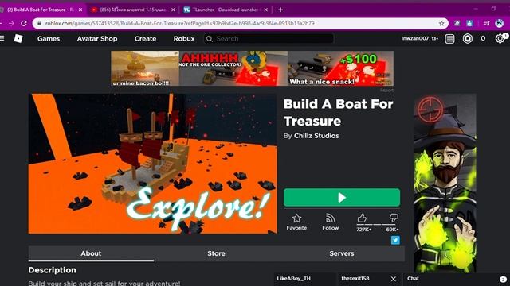Open Avatar Shop page
This screenshot has width=510, height=286.
point(97,39)
